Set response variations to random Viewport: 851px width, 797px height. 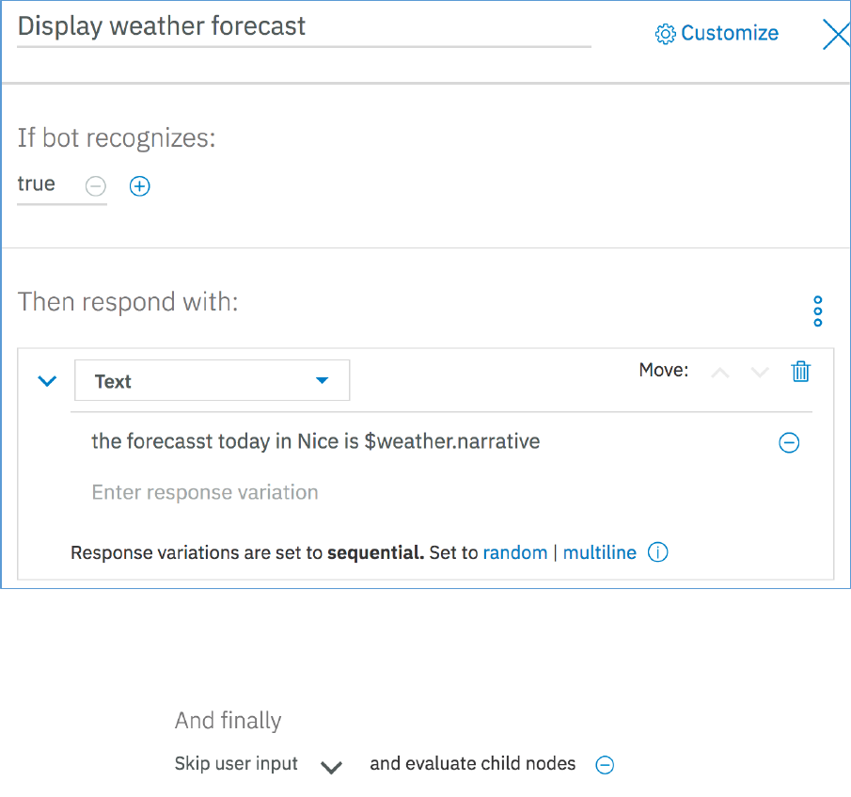[x=514, y=552]
